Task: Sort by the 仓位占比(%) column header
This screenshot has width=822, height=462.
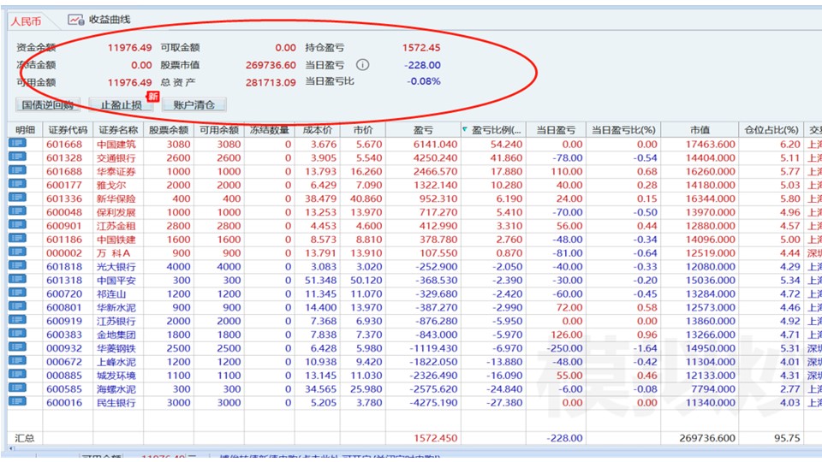Action: (771, 130)
